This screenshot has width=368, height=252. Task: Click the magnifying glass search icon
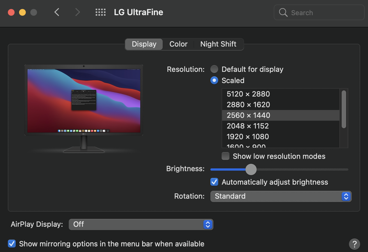coord(283,13)
